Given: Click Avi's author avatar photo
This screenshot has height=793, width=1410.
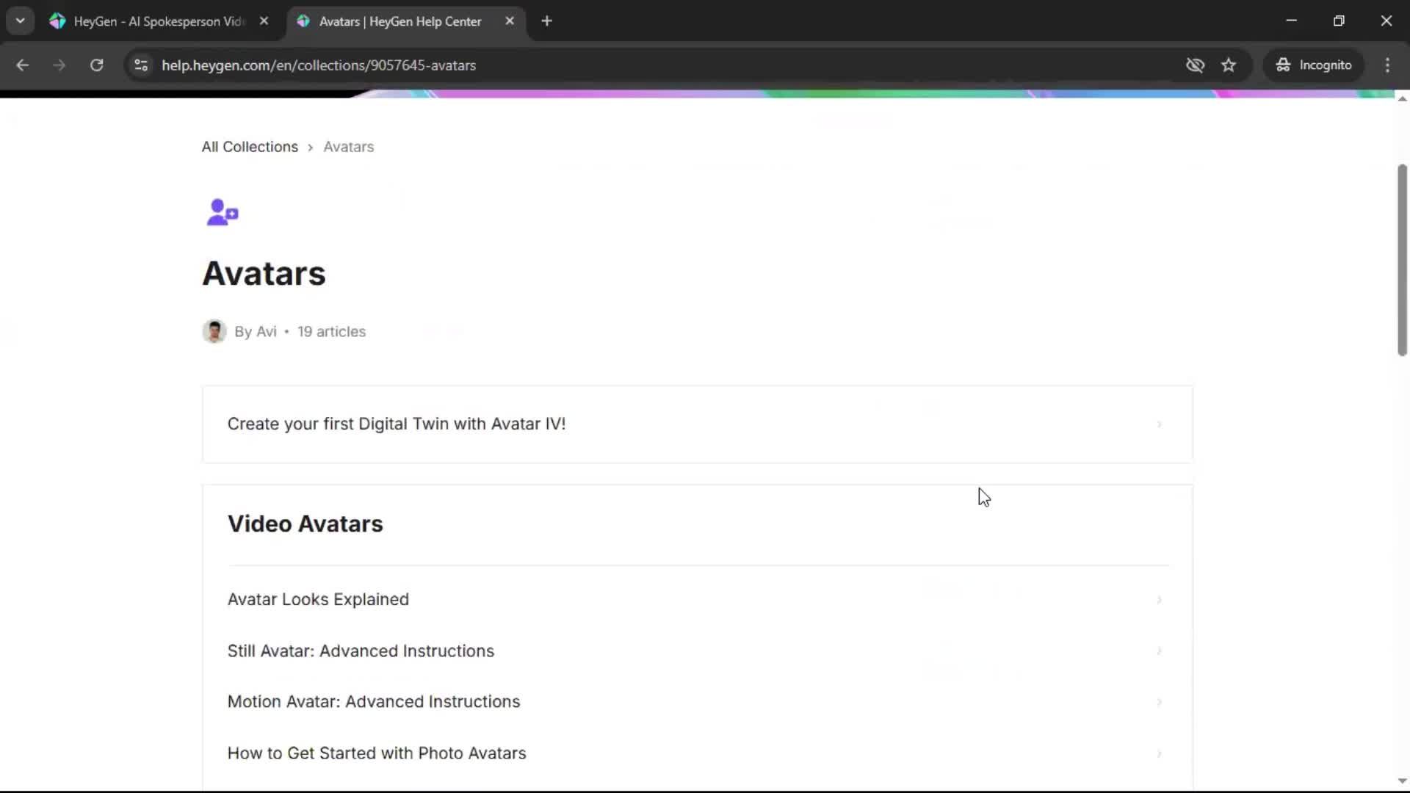Looking at the screenshot, I should [214, 331].
